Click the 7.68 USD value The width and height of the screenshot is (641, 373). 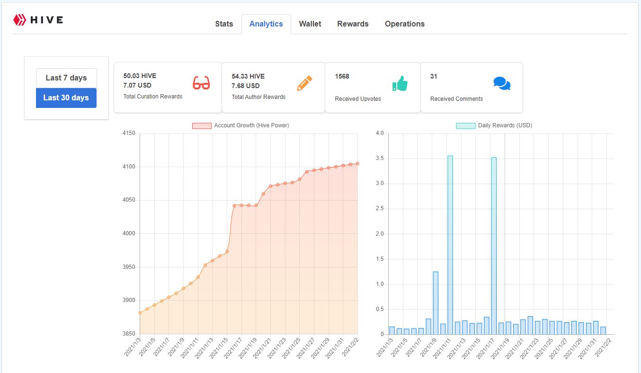pyautogui.click(x=246, y=86)
